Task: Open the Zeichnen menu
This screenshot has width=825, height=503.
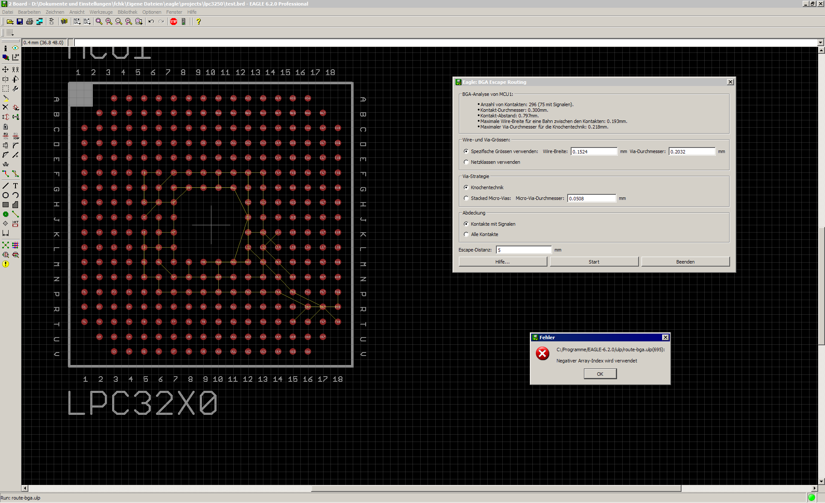Action: [x=55, y=12]
